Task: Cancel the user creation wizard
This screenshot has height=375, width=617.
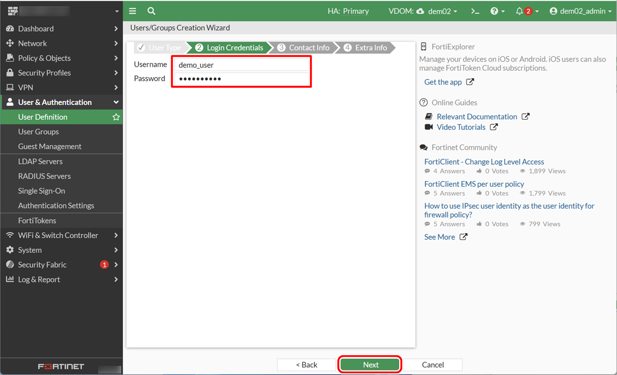Action: coord(433,365)
